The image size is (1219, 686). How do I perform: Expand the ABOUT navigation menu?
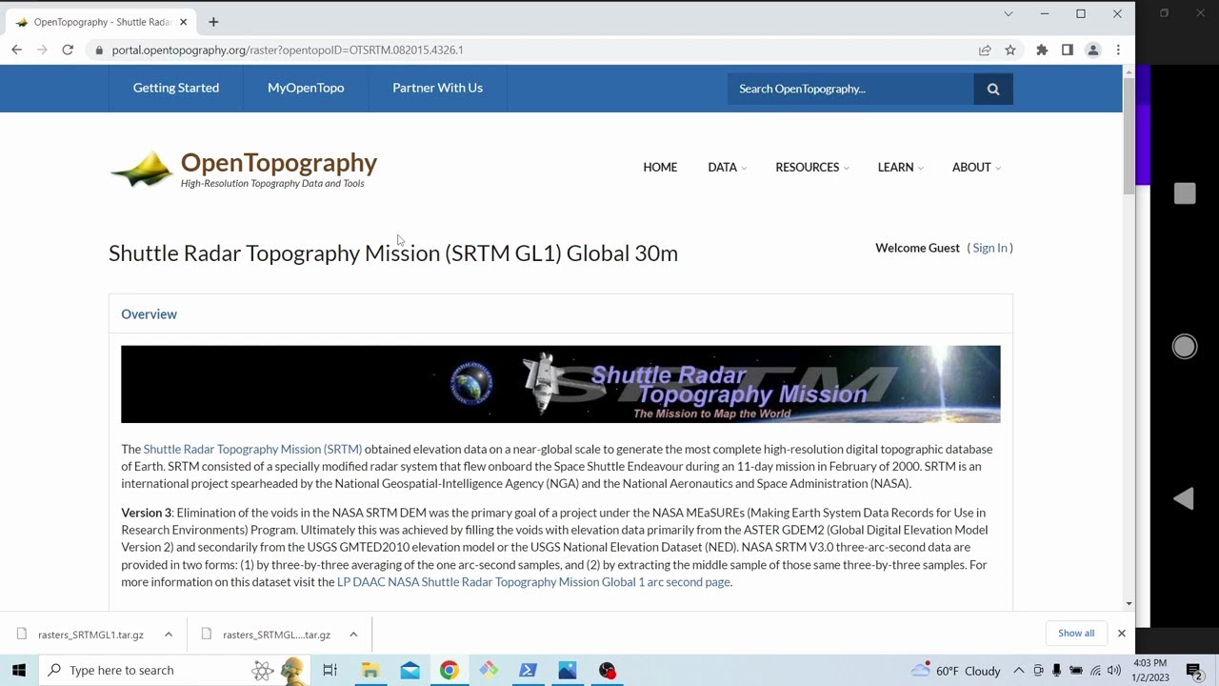[x=976, y=167]
